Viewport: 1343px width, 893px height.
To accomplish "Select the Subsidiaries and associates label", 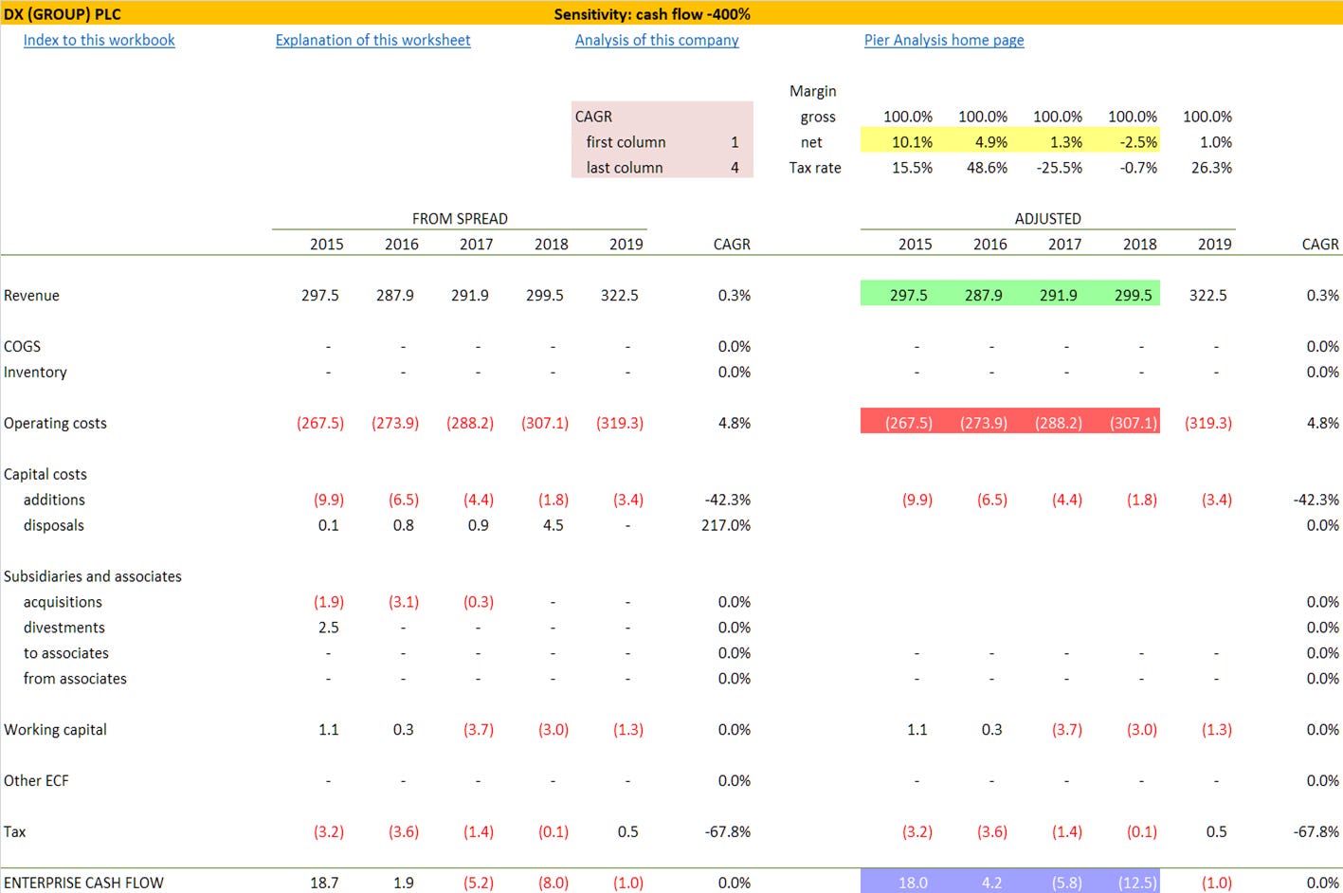I will tap(92, 576).
